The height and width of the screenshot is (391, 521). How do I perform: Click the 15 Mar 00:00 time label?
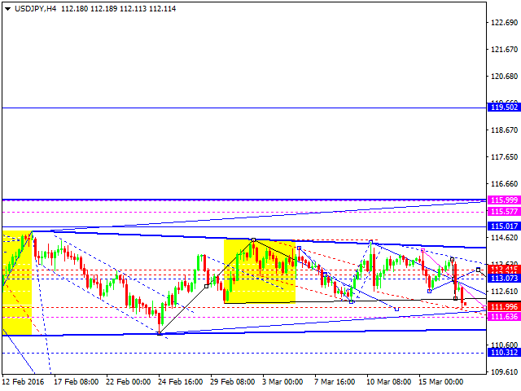point(441,382)
